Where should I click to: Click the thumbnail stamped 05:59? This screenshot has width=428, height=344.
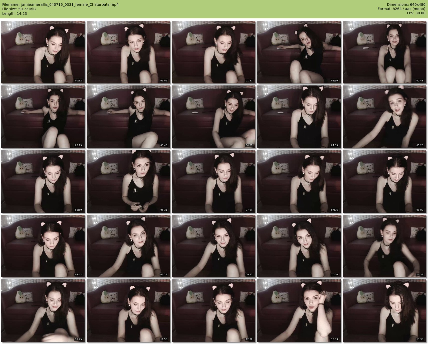click(x=43, y=181)
